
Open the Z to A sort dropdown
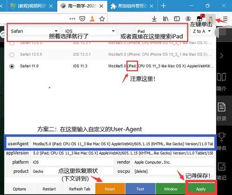point(202,31)
